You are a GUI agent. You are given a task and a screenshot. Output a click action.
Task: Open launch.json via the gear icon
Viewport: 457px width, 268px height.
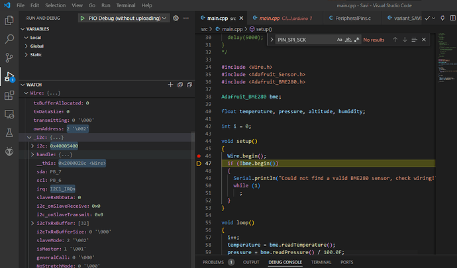click(x=176, y=18)
